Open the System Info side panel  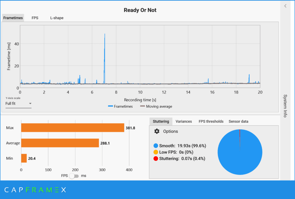pos(285,106)
